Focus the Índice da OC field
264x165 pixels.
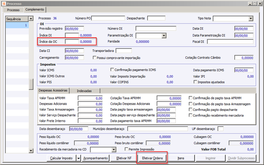tap(72, 42)
